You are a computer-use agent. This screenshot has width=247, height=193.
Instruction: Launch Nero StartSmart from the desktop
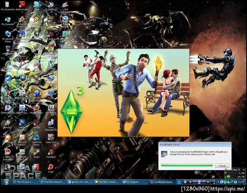(7, 155)
